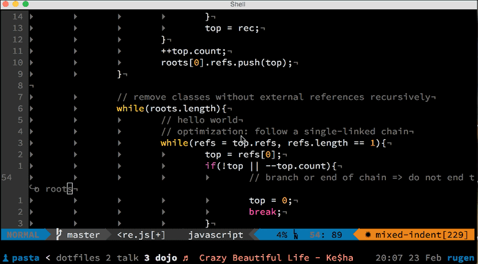The image size is (478, 264).
Task: Click the person icon beside pasta session
Action: (6, 258)
